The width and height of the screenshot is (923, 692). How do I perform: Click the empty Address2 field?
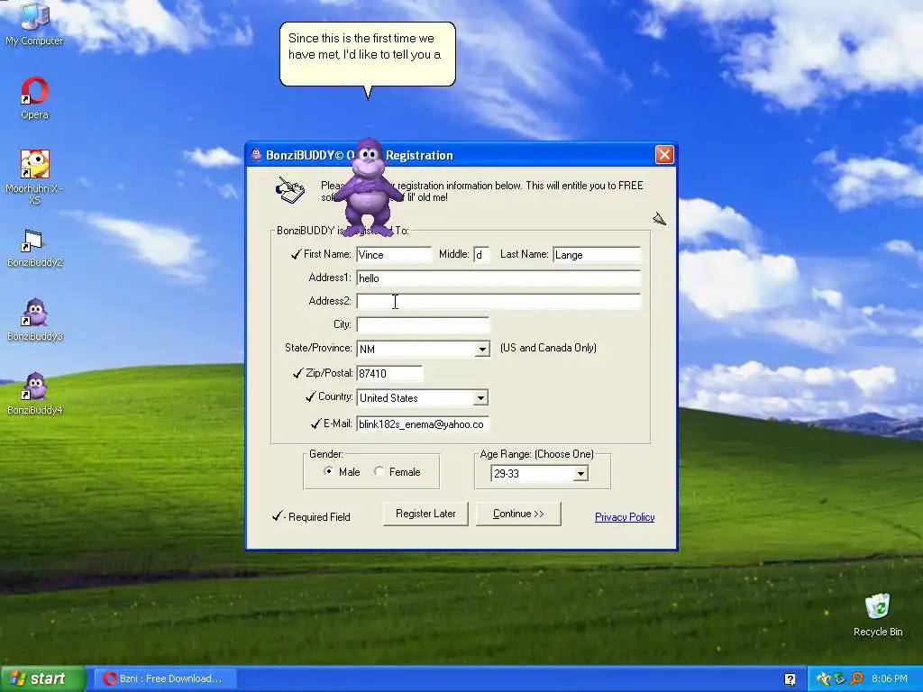click(x=498, y=301)
